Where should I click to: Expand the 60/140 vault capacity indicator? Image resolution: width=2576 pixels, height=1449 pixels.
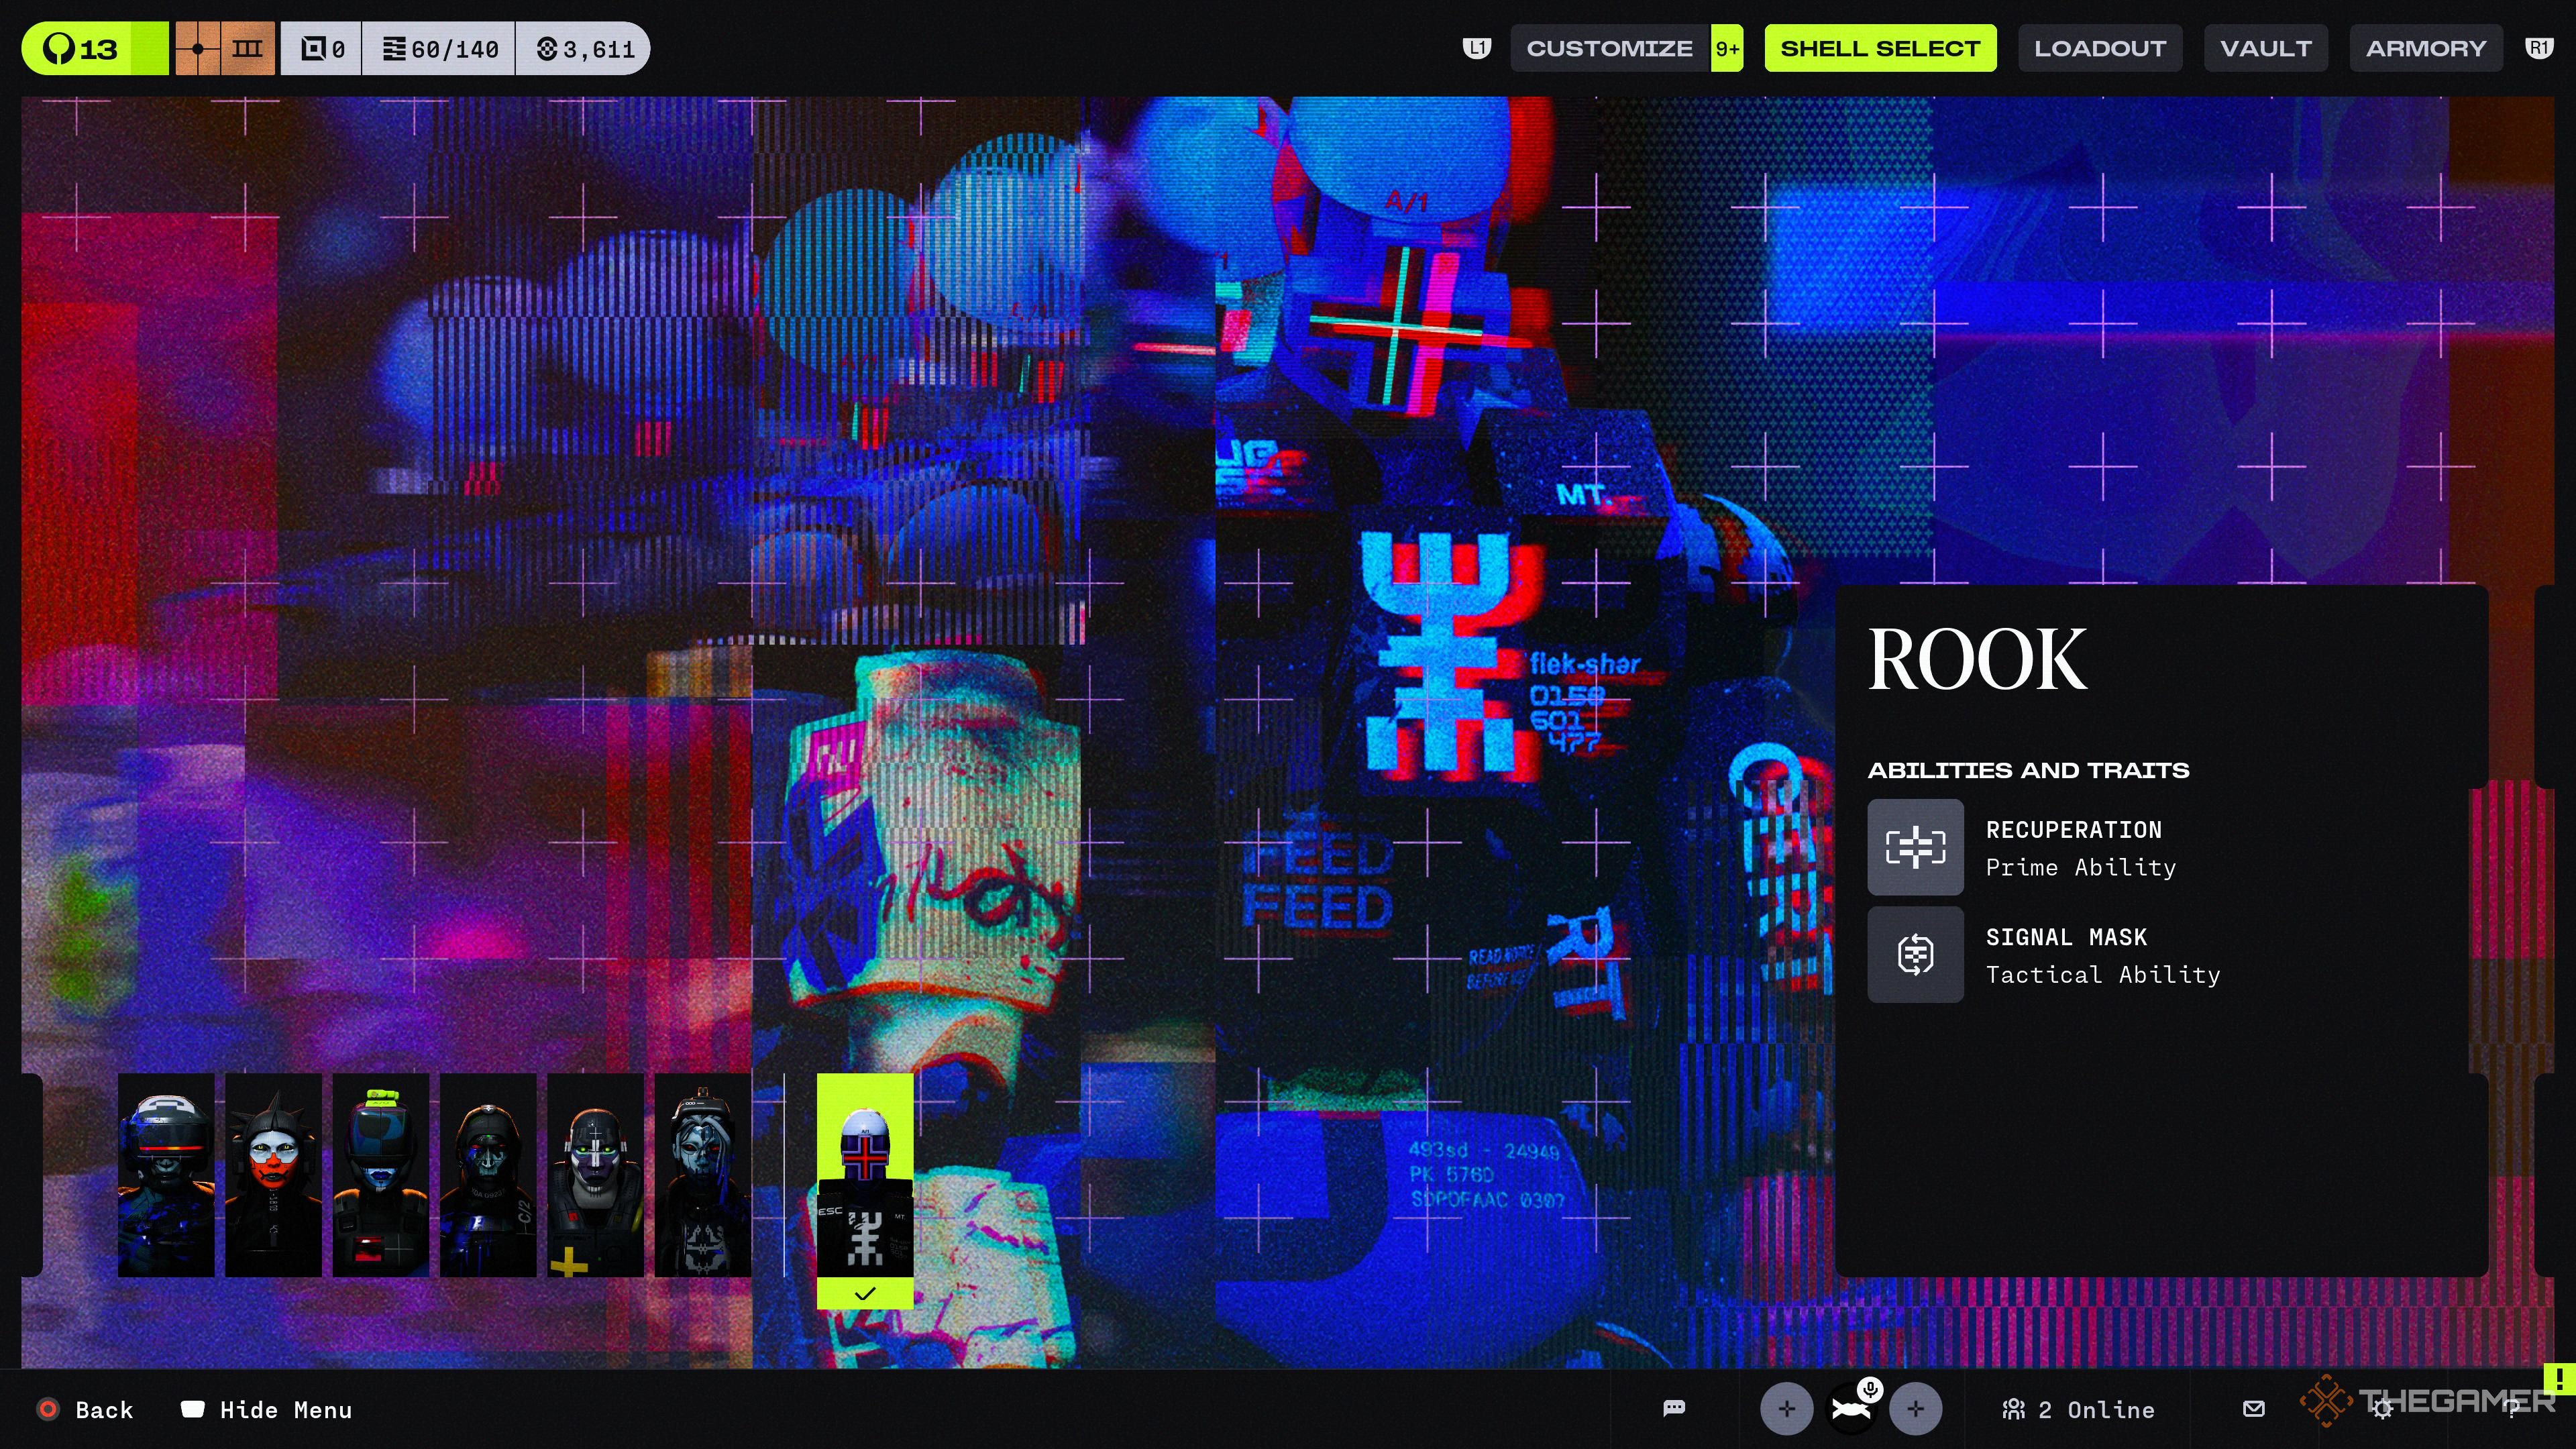[x=440, y=48]
